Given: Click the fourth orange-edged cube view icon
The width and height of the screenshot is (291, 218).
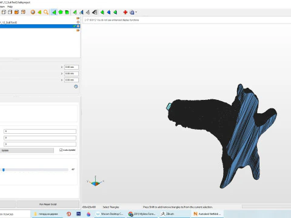Looking at the screenshot, I should [x=23, y=12].
